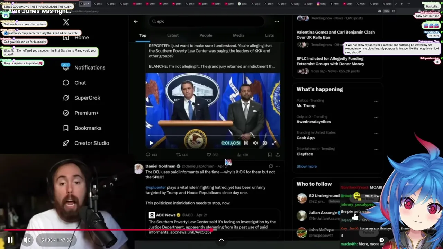The height and width of the screenshot is (249, 443).
Task: Click Daniel Goldman's display name
Action: point(160,166)
